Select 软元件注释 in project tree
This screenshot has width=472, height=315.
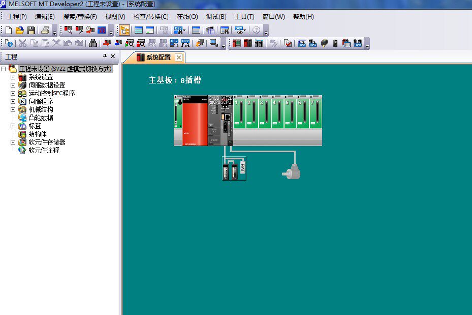click(x=44, y=151)
